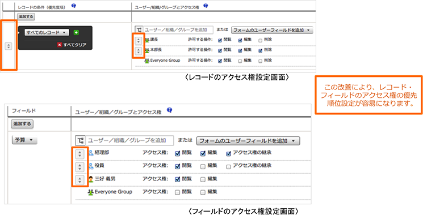Click reorder handle for the record condition row
423x215 pixels.
coord(9,46)
